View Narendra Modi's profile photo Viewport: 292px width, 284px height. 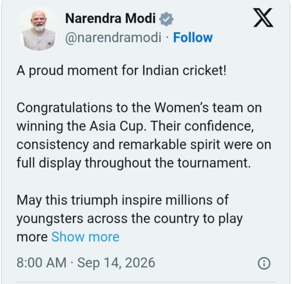(39, 29)
